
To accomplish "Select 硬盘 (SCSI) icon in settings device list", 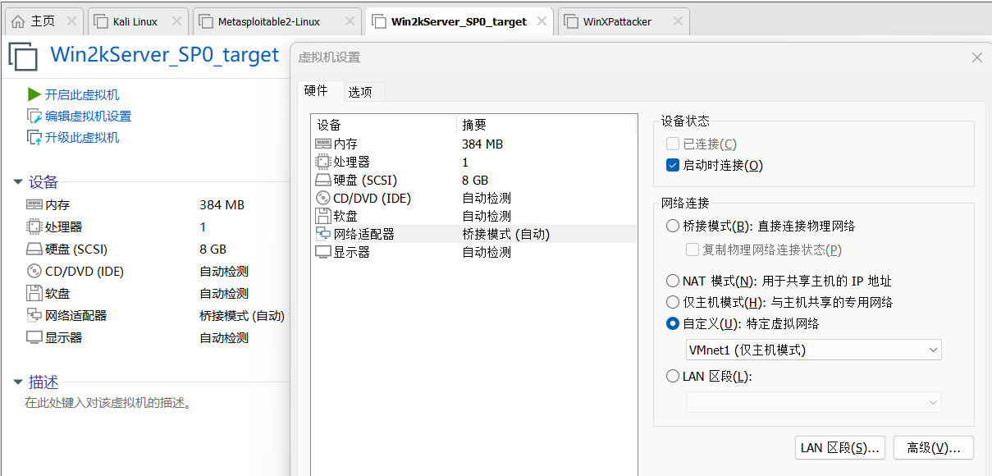I will click(x=323, y=180).
